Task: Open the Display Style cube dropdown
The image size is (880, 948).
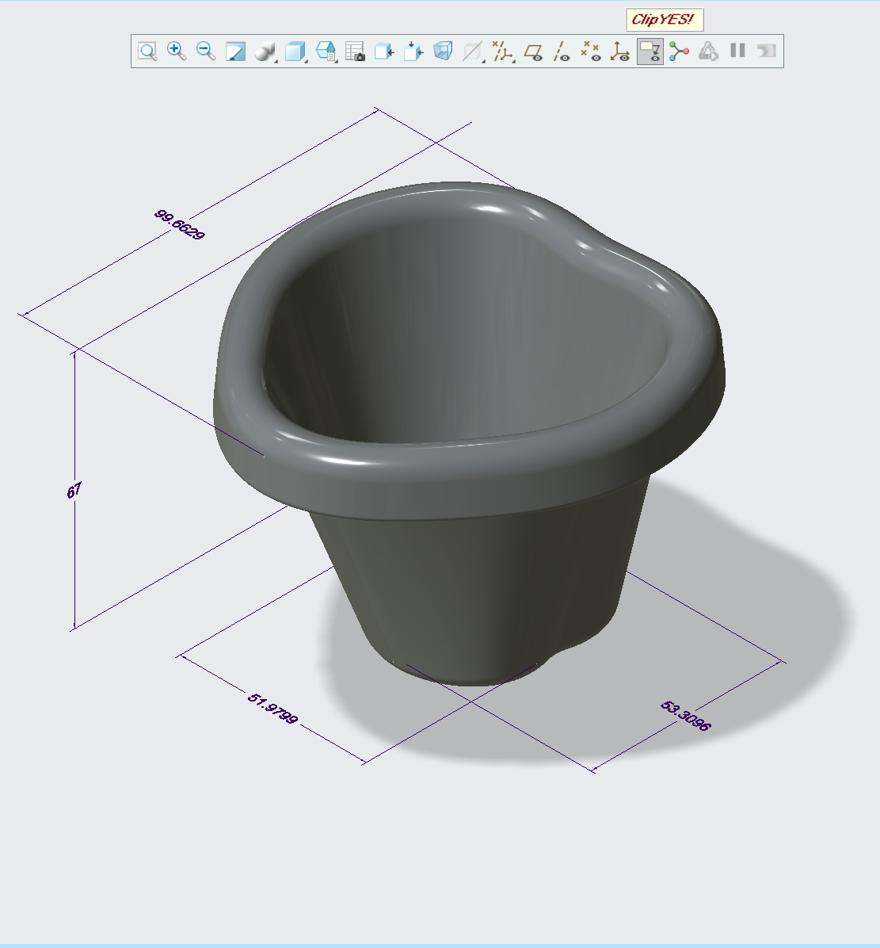Action: click(295, 52)
